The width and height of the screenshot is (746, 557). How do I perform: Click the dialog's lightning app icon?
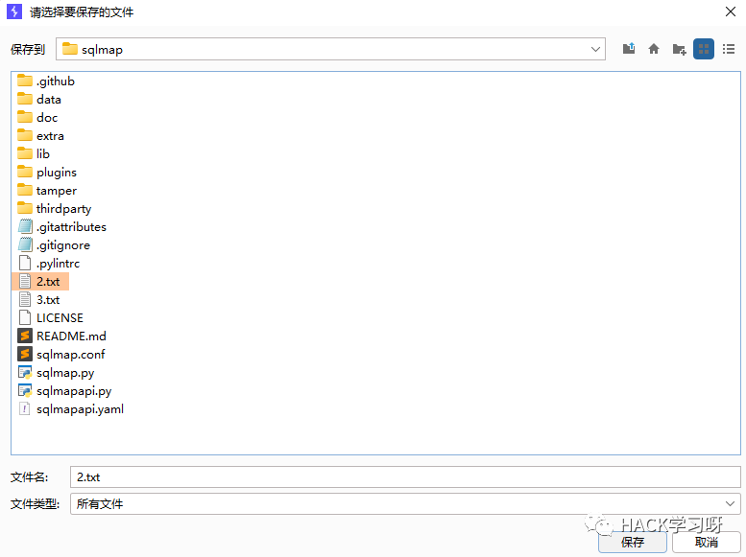coord(14,12)
